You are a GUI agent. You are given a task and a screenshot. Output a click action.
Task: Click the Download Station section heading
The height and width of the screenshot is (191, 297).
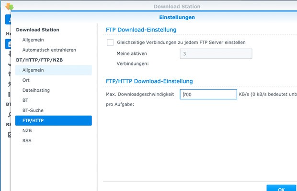pos(37,30)
